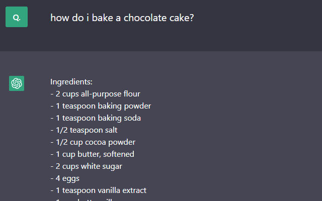Viewport: 322px width, 201px height.
Task: Click the ChatGPT logo icon
Action: click(17, 83)
